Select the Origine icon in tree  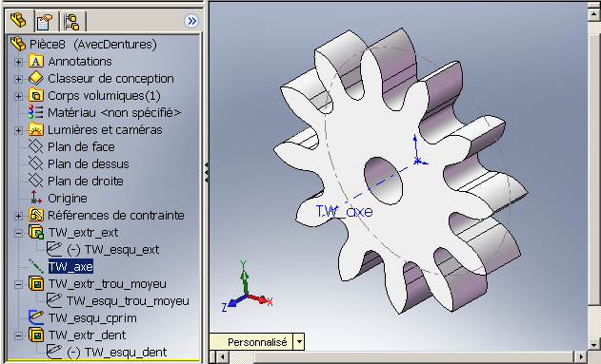point(35,198)
